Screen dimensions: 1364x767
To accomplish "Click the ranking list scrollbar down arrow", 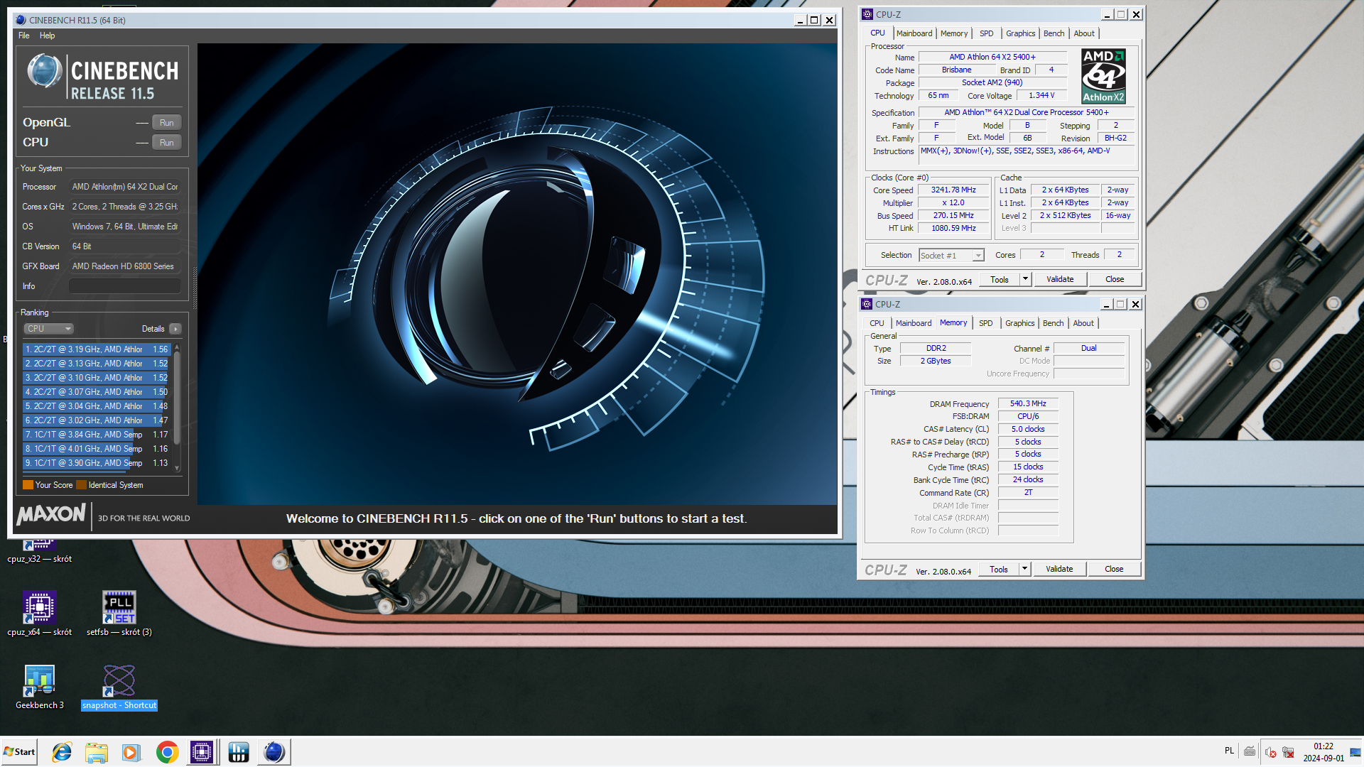I will pos(177,469).
